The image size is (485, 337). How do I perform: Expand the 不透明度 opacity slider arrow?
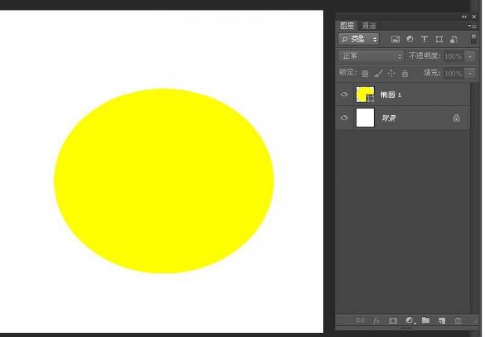pos(471,56)
